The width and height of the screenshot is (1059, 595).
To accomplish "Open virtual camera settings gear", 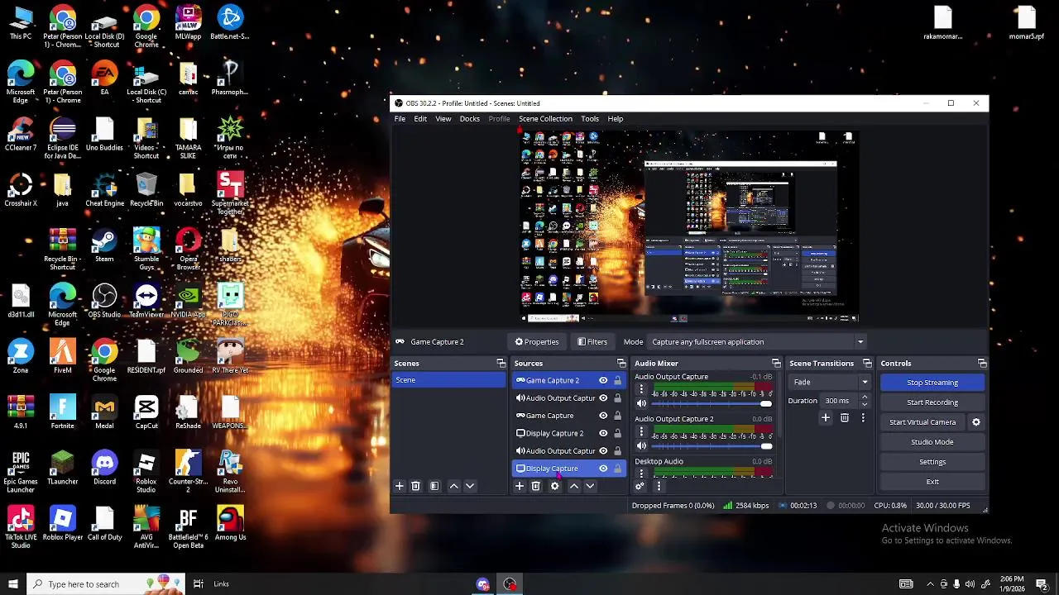I will coord(975,422).
